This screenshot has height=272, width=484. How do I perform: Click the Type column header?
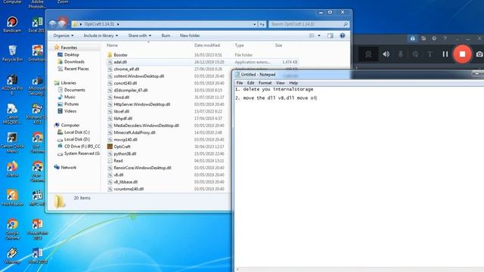(x=239, y=45)
